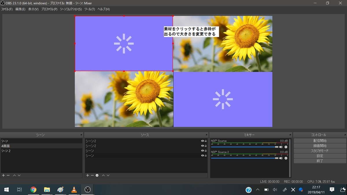The height and width of the screenshot is (195, 347).
Task: Mute NDI Source 2 with its speaker icon
Action: pyautogui.click(x=281, y=158)
